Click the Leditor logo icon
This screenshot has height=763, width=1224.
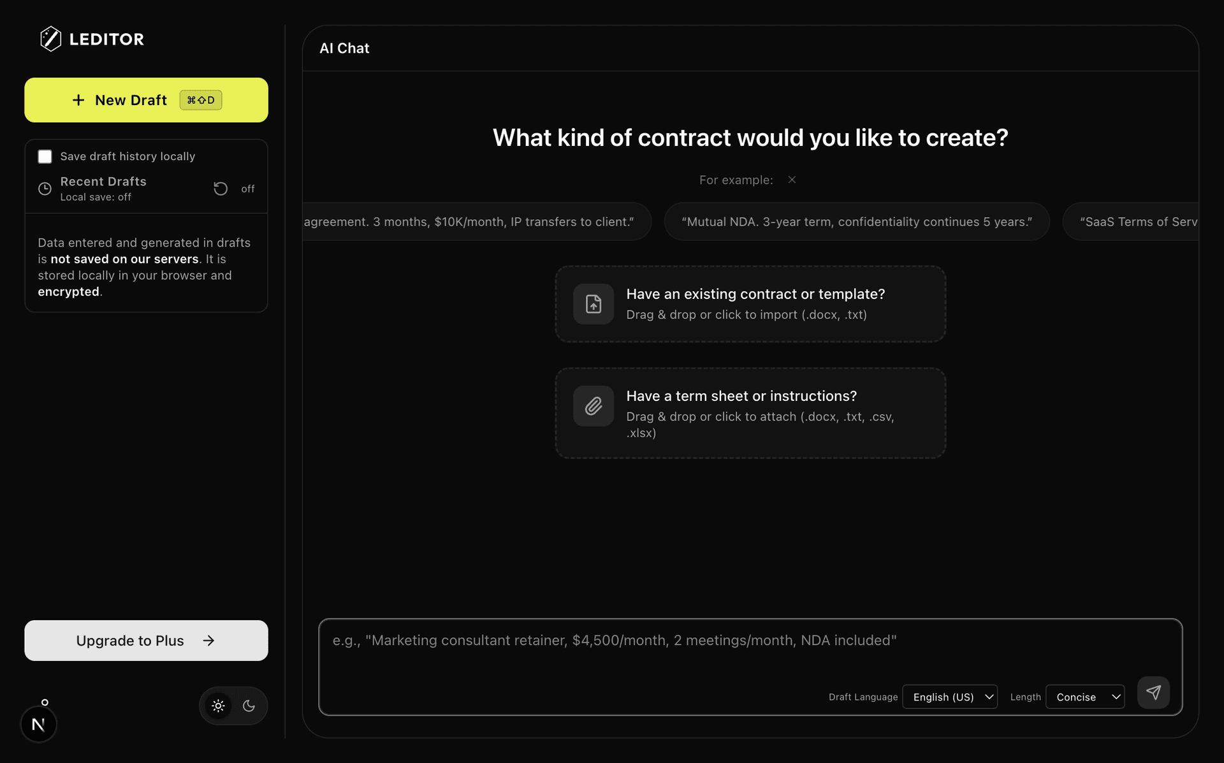[51, 38]
